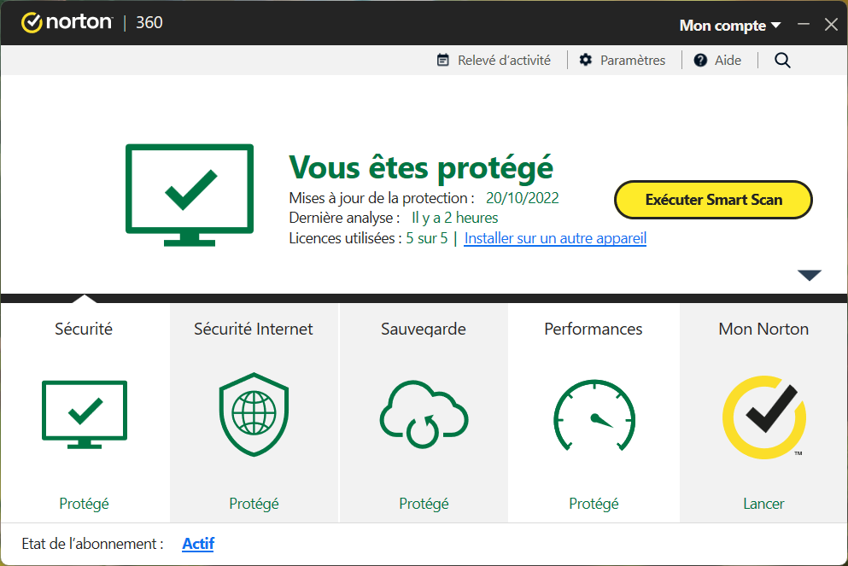Image resolution: width=848 pixels, height=566 pixels.
Task: Open the Performances speedometer icon
Action: pyautogui.click(x=594, y=416)
